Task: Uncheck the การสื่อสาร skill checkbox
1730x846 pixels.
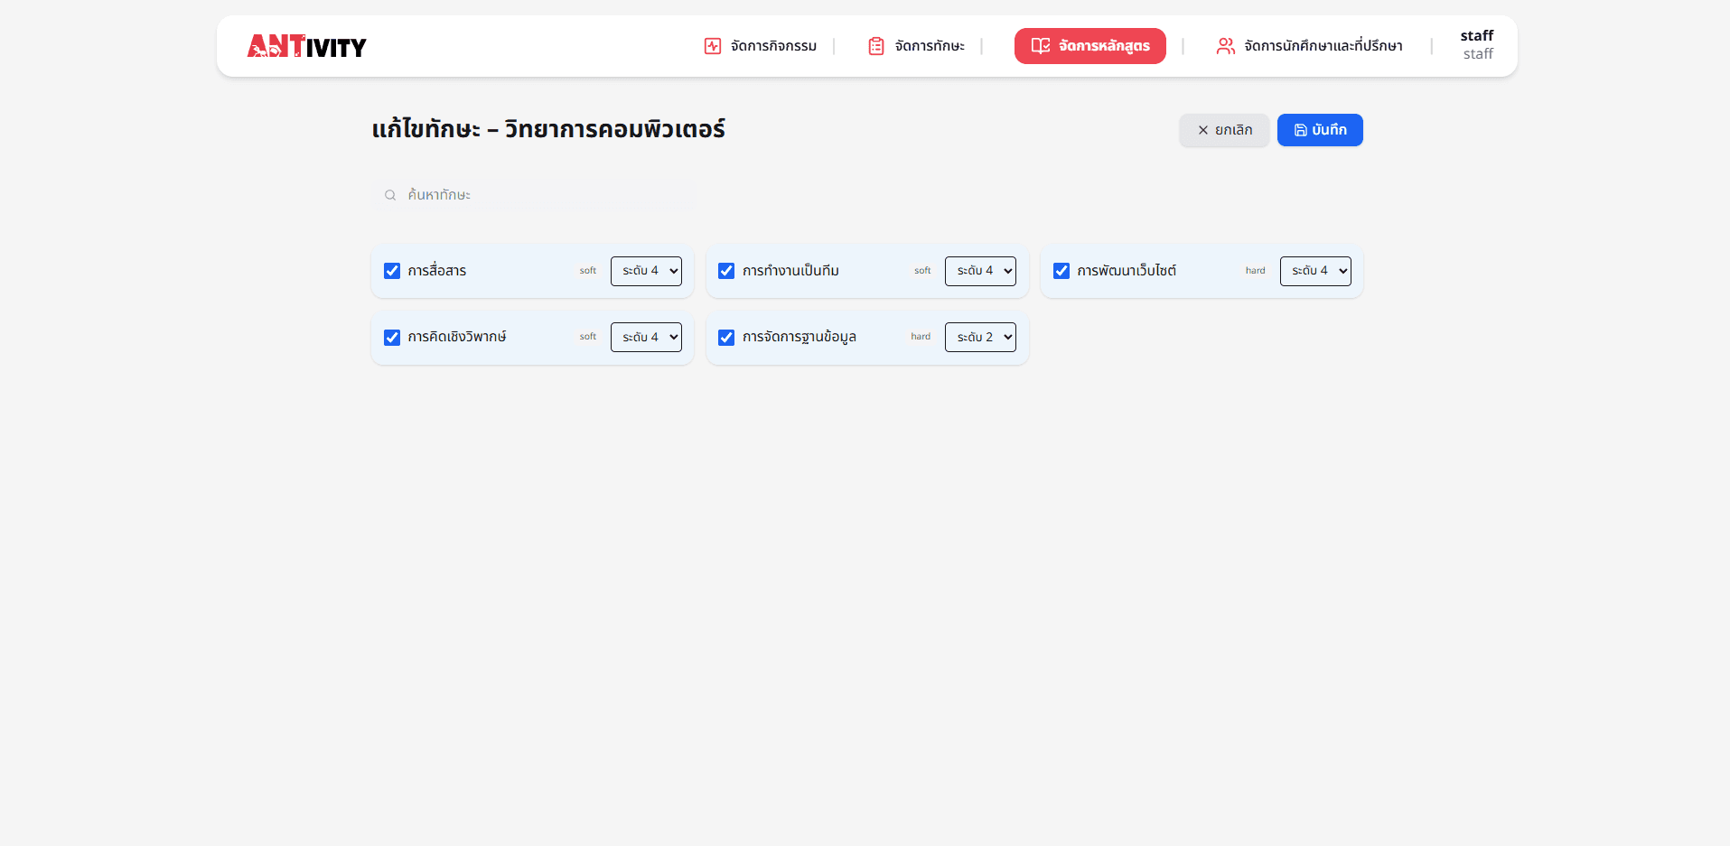Action: point(392,271)
